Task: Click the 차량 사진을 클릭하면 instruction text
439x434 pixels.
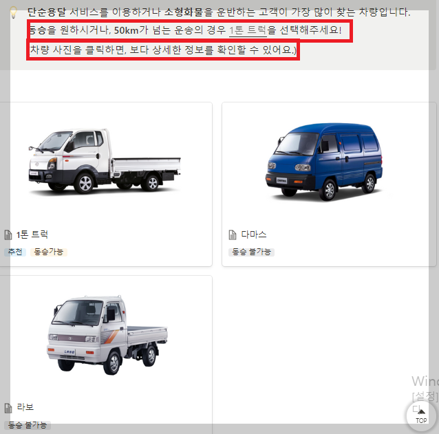Action: point(163,50)
